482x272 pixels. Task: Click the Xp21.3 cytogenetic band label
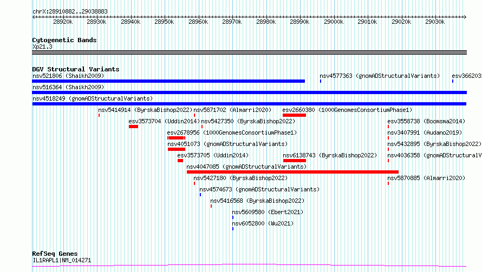click(x=42, y=47)
